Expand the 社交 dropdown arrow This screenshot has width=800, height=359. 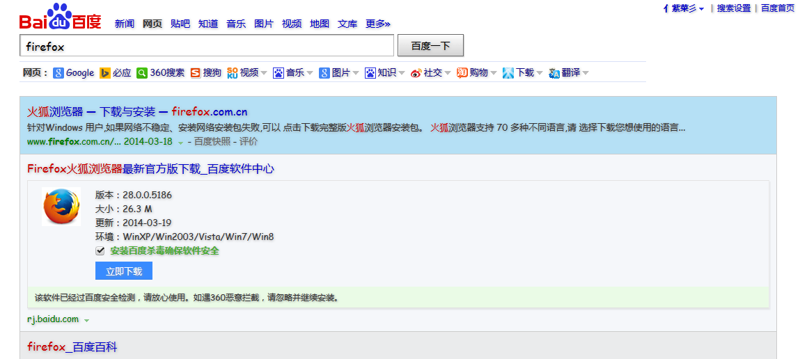pyautogui.click(x=448, y=74)
